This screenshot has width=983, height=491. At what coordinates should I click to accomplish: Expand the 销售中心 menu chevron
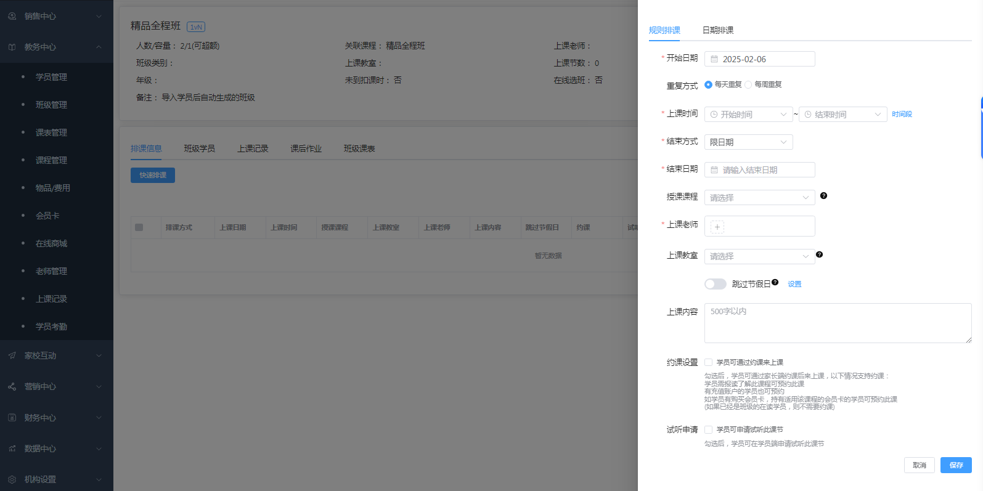point(99,16)
